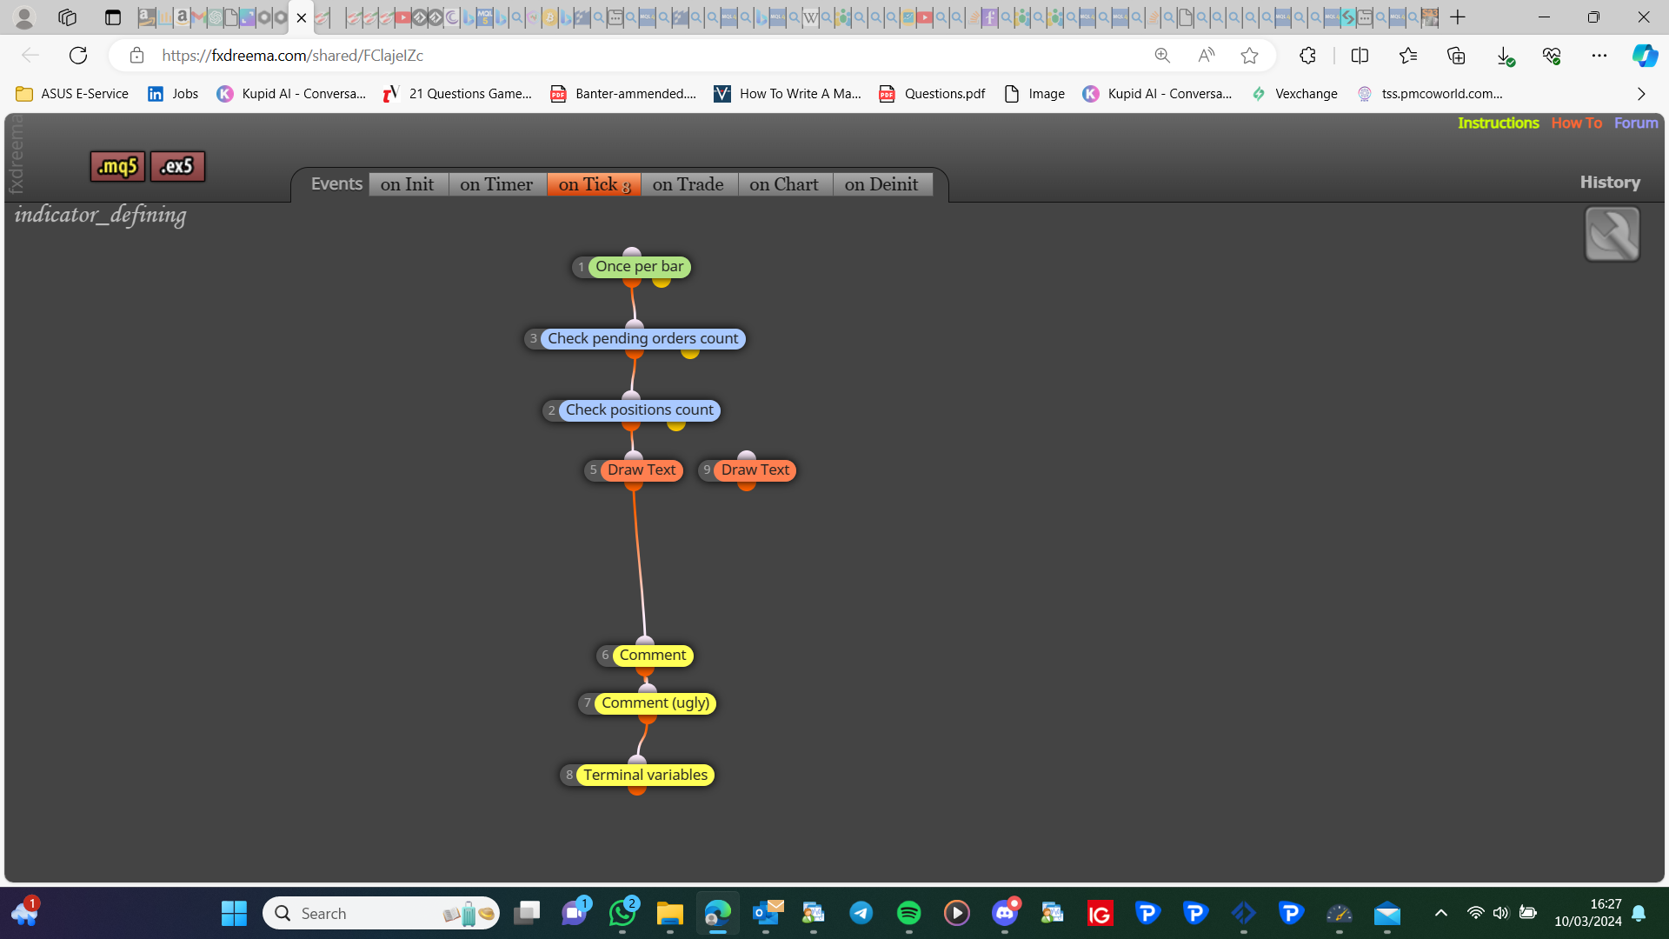
Task: Select the Once per bar block
Action: coord(639,267)
